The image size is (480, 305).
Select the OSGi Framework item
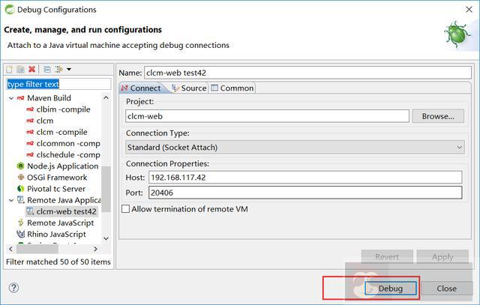58,178
